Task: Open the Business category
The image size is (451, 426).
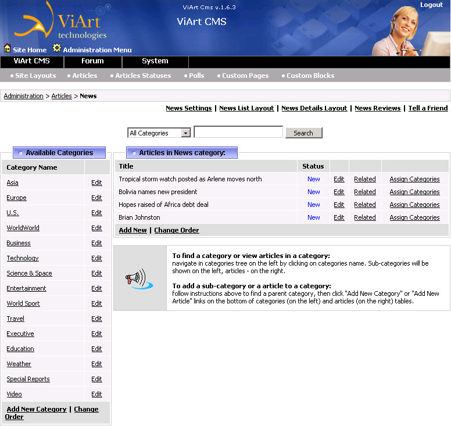Action: pyautogui.click(x=19, y=243)
